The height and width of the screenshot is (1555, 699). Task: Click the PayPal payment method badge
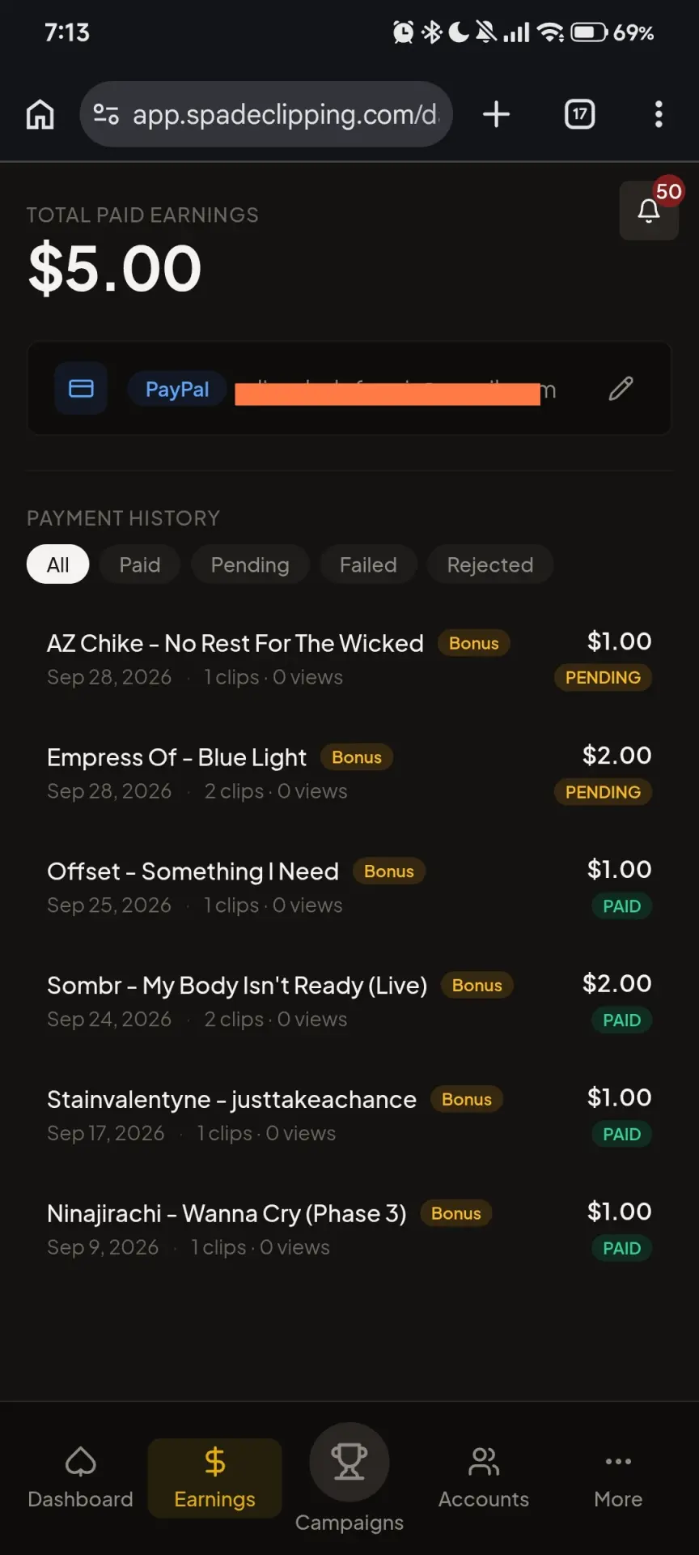coord(177,389)
